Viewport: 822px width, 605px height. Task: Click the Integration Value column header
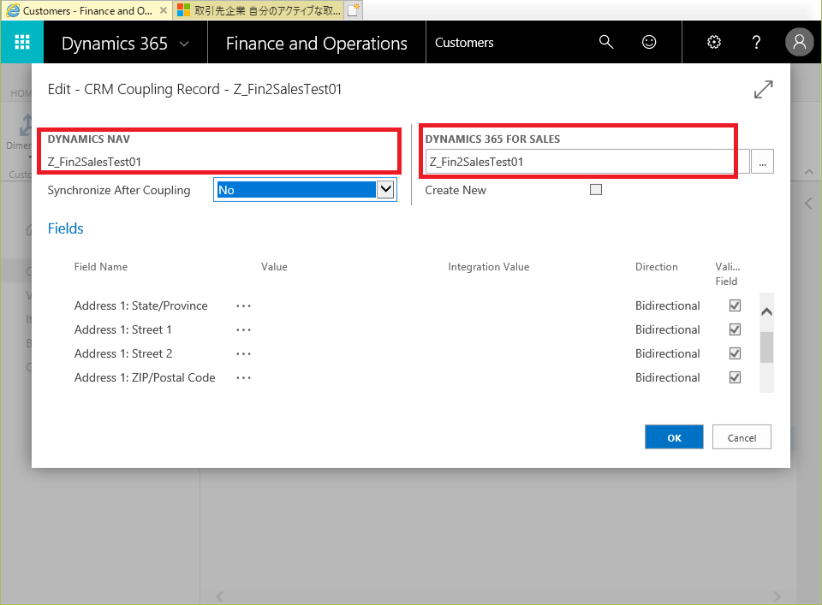pos(489,267)
